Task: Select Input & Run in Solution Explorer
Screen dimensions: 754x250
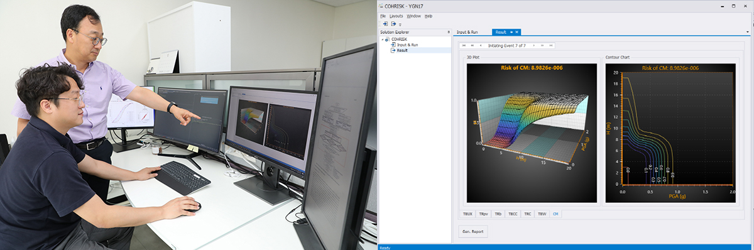Action: [x=408, y=45]
